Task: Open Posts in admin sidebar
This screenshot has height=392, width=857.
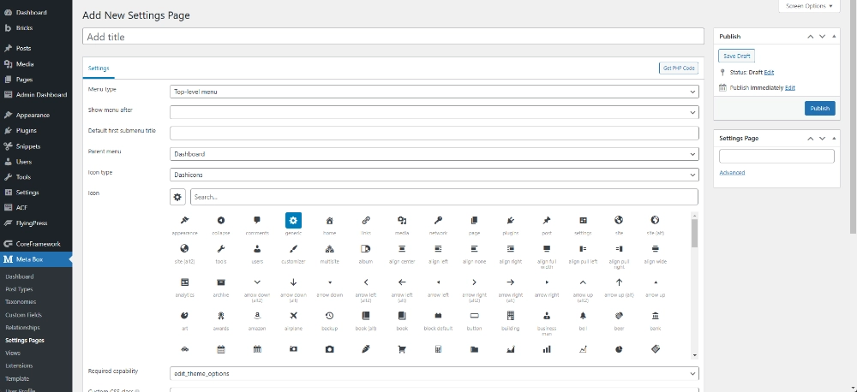Action: [x=36, y=48]
